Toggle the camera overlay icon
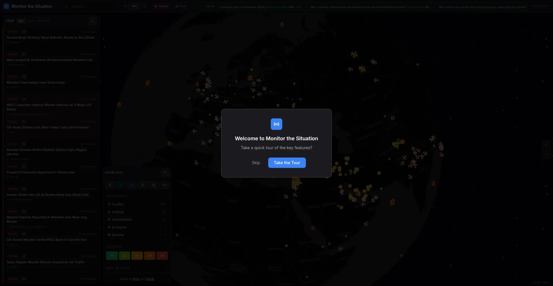553x286 pixels. coord(164,185)
